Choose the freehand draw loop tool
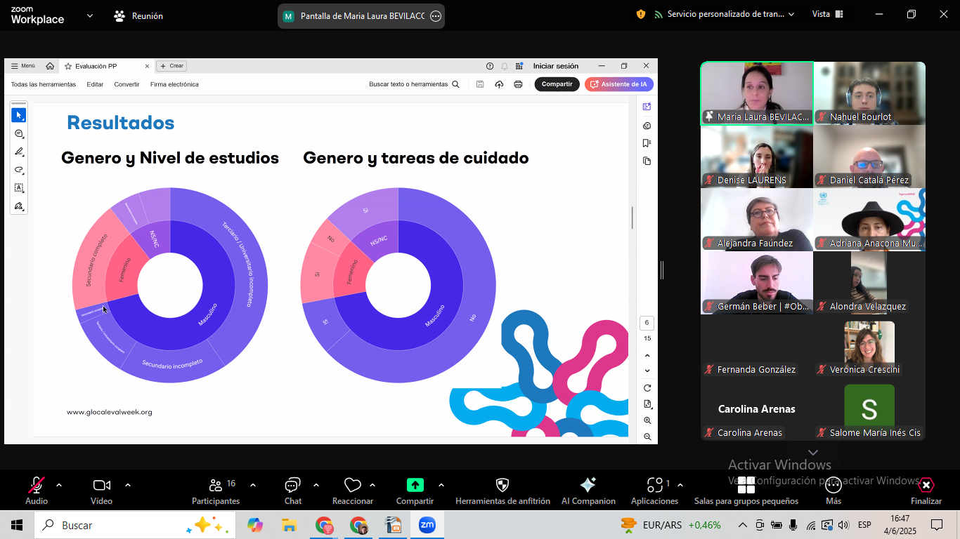The image size is (960, 539). point(19,170)
